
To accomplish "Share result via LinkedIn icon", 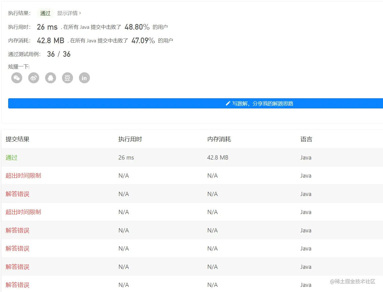I will coord(84,78).
